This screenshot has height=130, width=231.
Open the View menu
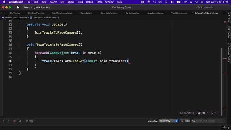pyautogui.click(x=44, y=2)
